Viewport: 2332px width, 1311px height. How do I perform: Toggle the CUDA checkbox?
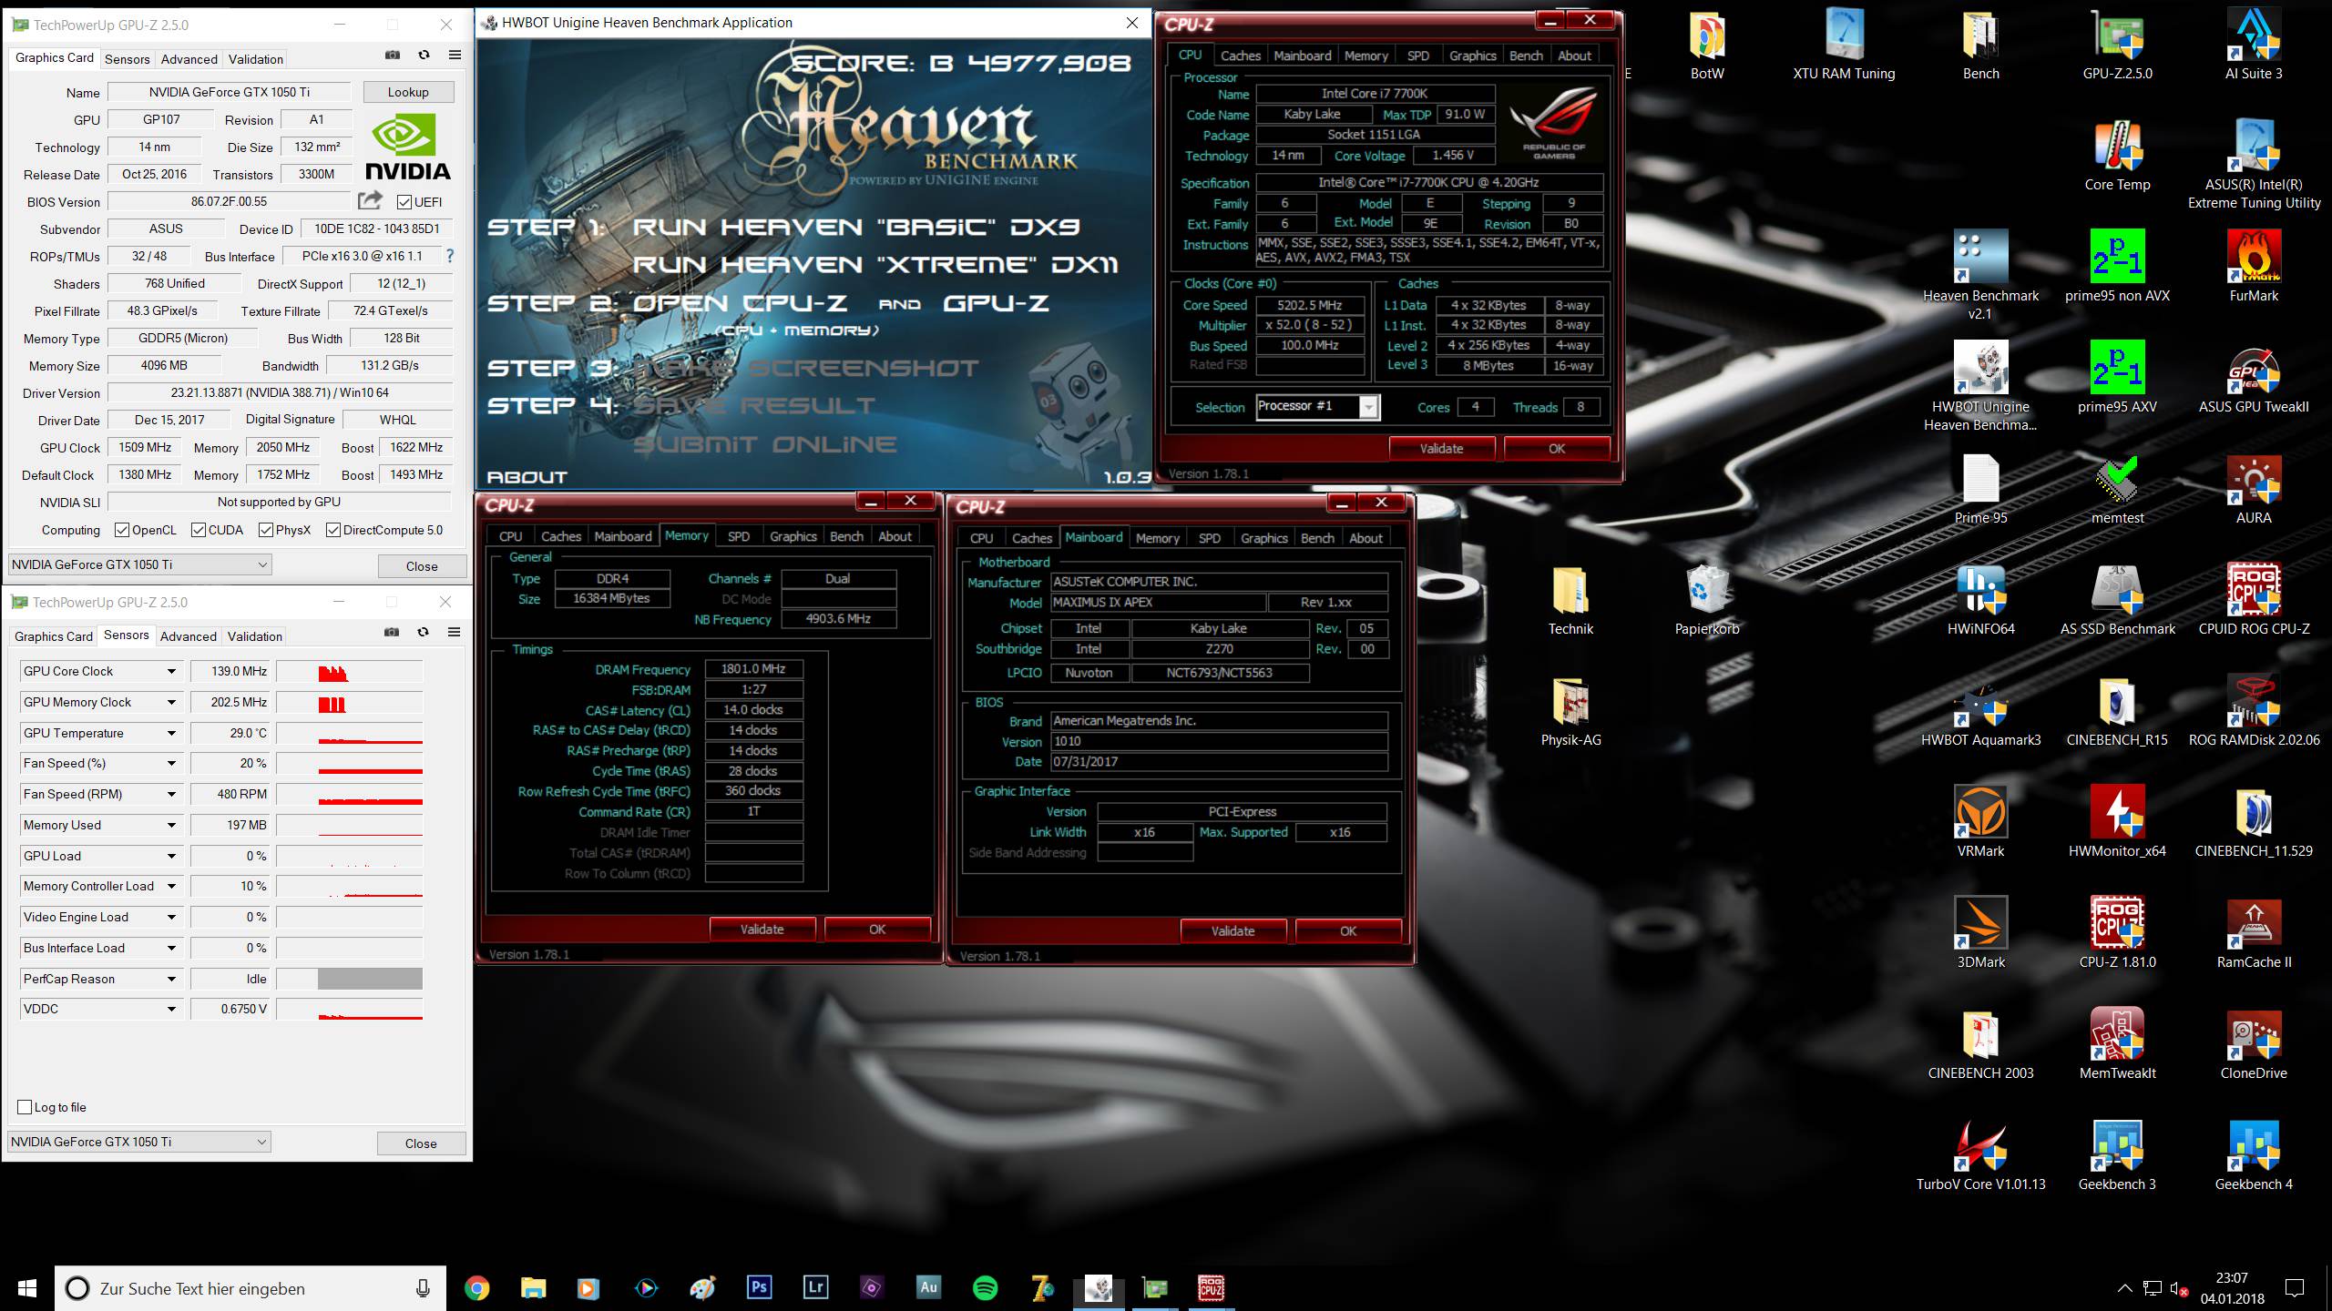[199, 530]
